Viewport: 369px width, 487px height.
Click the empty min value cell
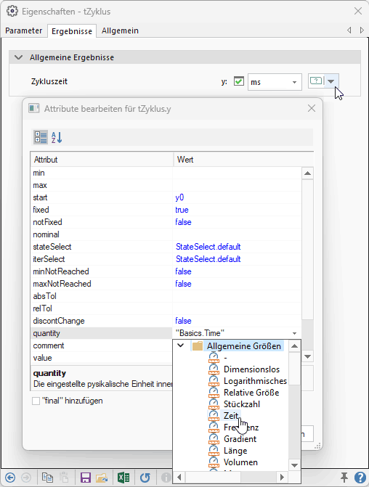[x=237, y=173]
